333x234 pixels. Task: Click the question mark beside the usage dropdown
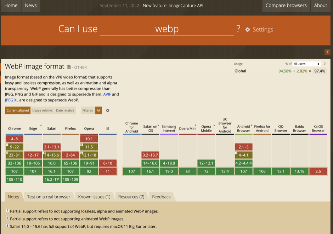click(325, 64)
